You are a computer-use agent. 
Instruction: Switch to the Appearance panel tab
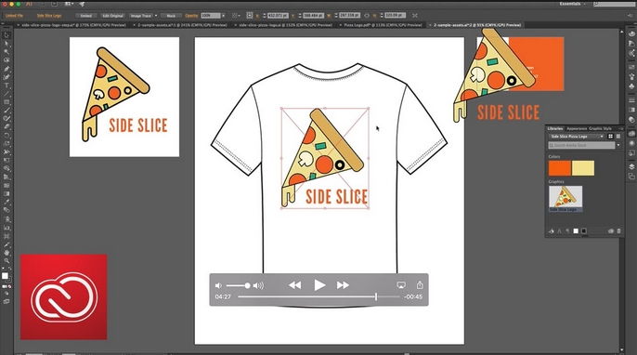tap(577, 128)
